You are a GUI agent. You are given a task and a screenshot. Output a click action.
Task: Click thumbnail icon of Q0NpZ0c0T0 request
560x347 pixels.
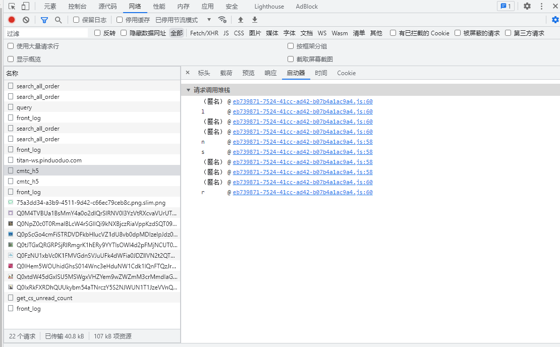point(11,223)
